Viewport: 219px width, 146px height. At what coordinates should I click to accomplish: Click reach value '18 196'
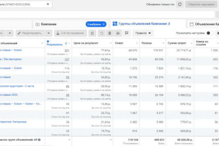click(x=133, y=77)
